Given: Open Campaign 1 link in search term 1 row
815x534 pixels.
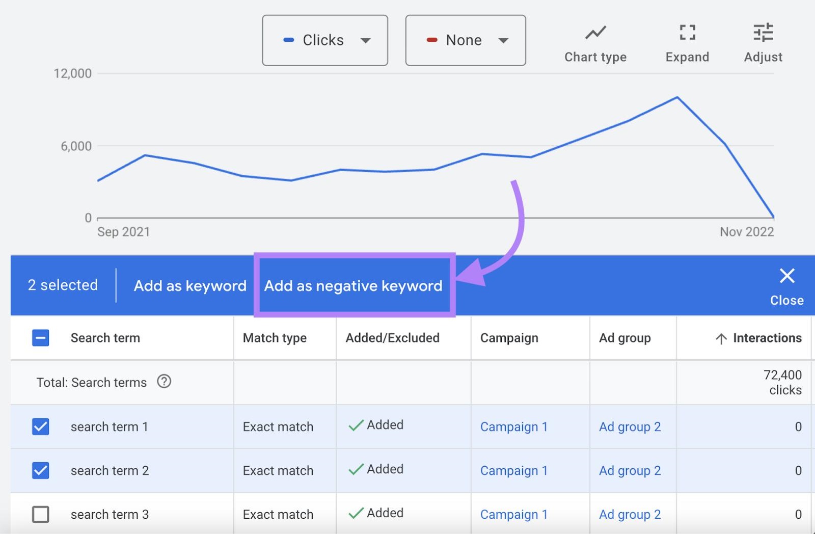Looking at the screenshot, I should click(x=514, y=426).
